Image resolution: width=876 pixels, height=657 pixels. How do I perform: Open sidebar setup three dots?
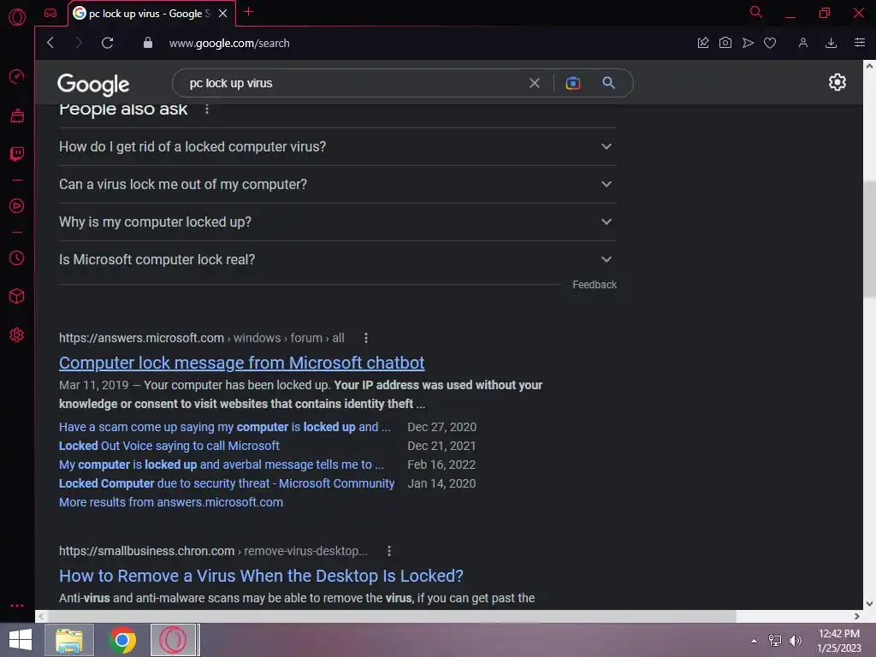(x=17, y=606)
